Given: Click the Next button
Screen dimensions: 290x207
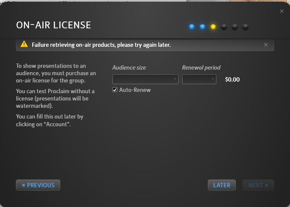Looking at the screenshot, I should (258, 185).
